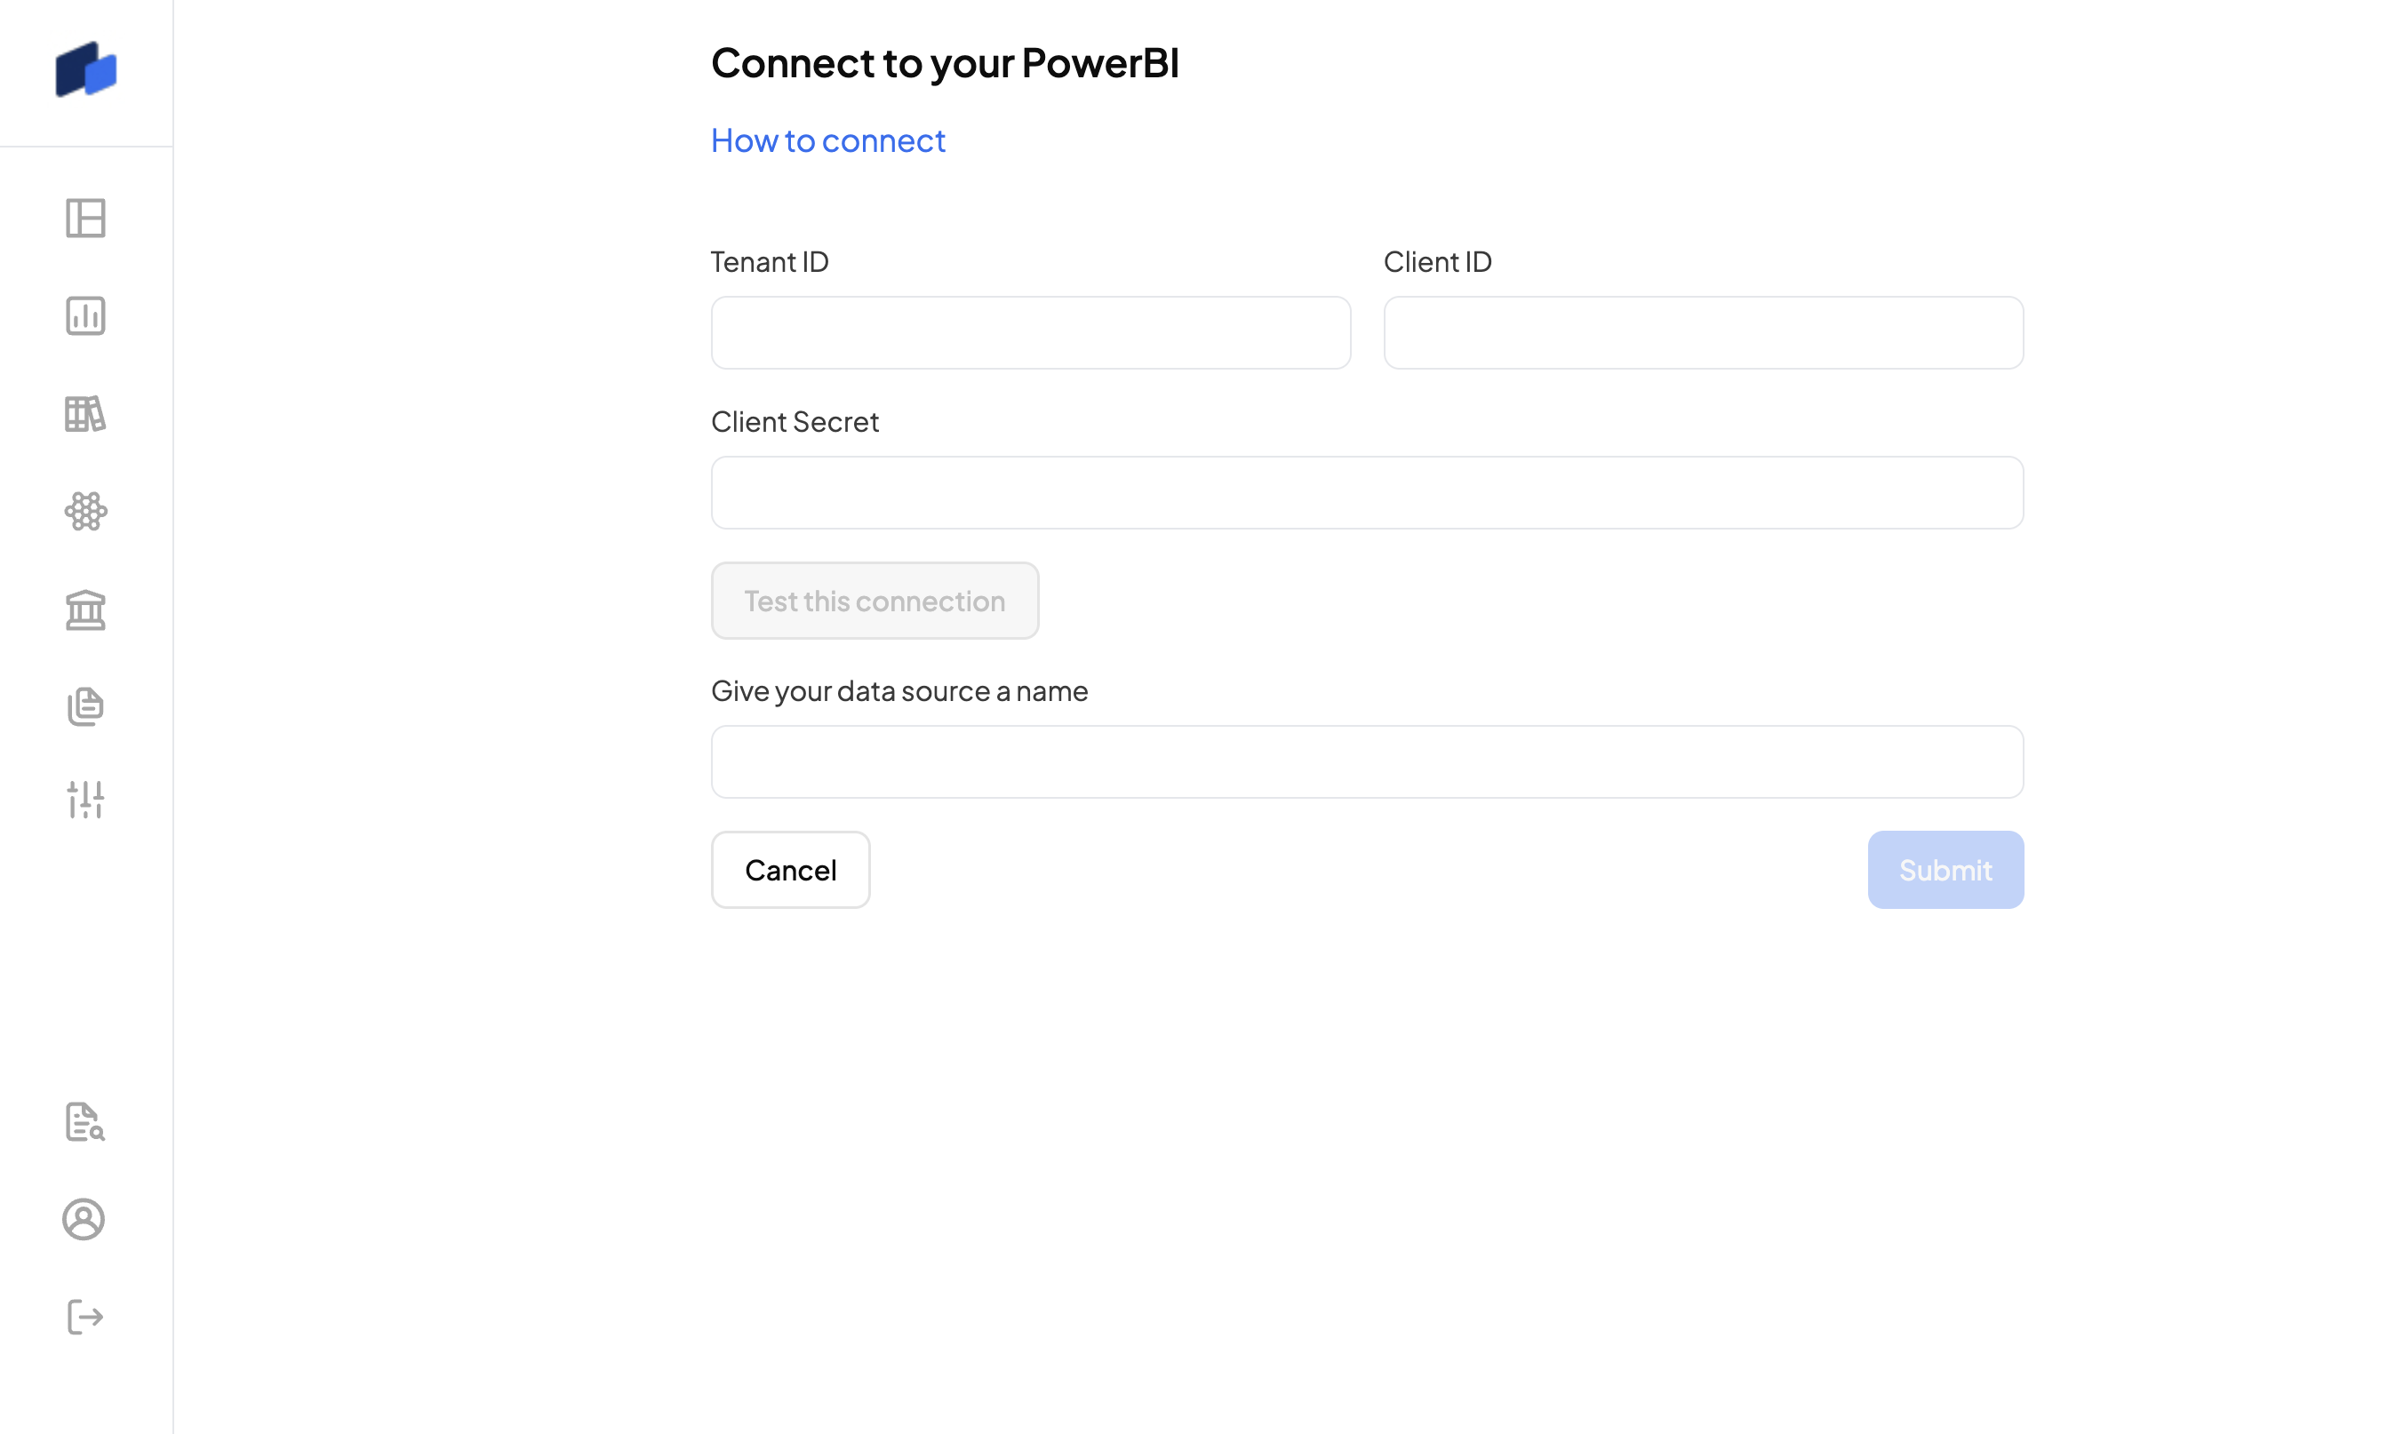Image resolution: width=2396 pixels, height=1434 pixels.
Task: Open the sliders settings icon
Action: point(86,801)
